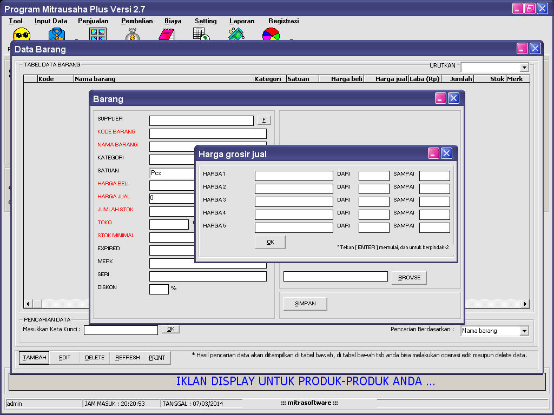Image resolution: width=554 pixels, height=415 pixels.
Task: Click the blue shirt employee toolbar icon
Action: point(56,34)
